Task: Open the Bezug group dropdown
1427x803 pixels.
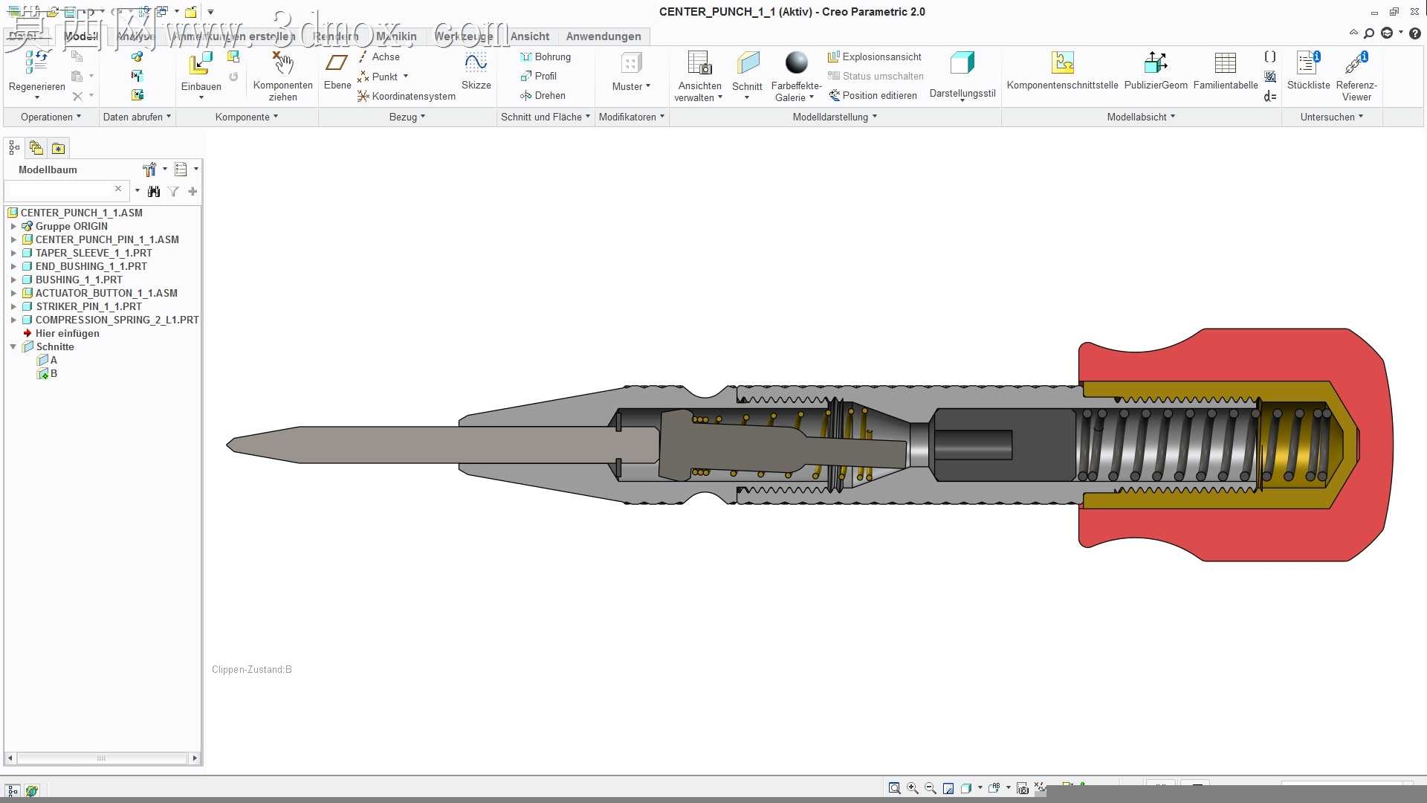Action: click(x=407, y=117)
